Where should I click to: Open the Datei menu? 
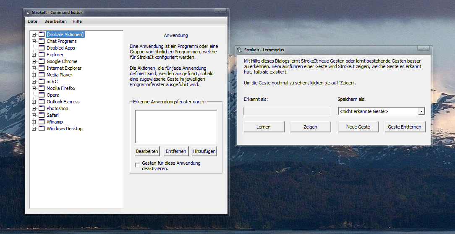pyautogui.click(x=33, y=21)
